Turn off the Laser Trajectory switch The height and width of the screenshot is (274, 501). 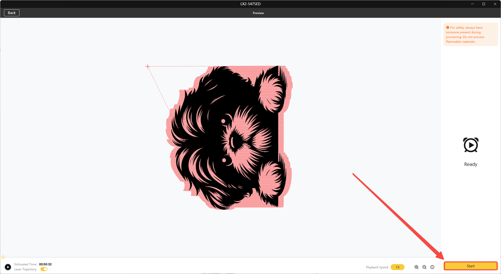[44, 269]
